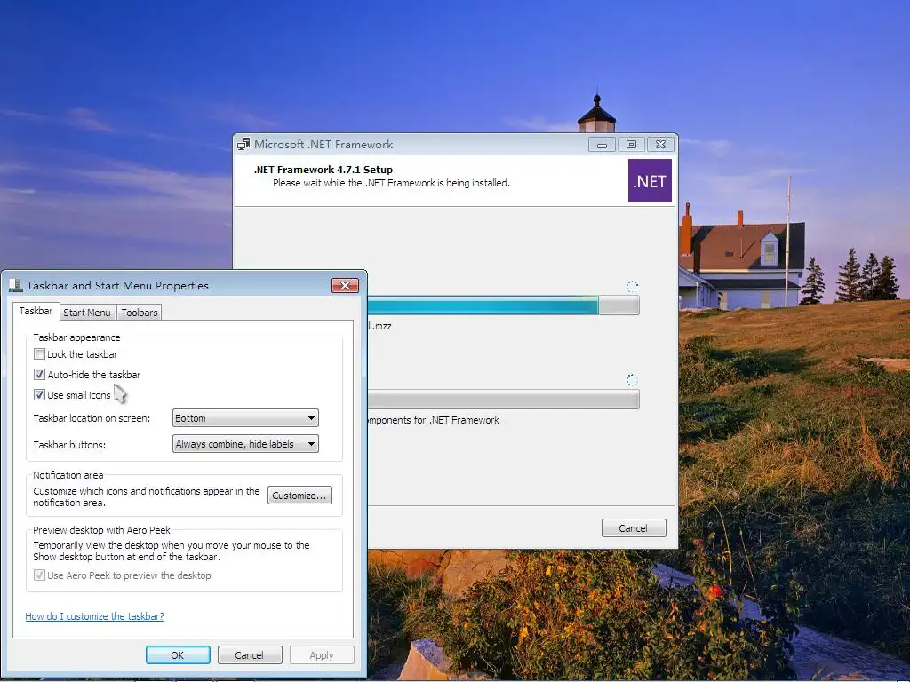Click the blue file progress bar
The height and width of the screenshot is (682, 910).
click(x=503, y=305)
